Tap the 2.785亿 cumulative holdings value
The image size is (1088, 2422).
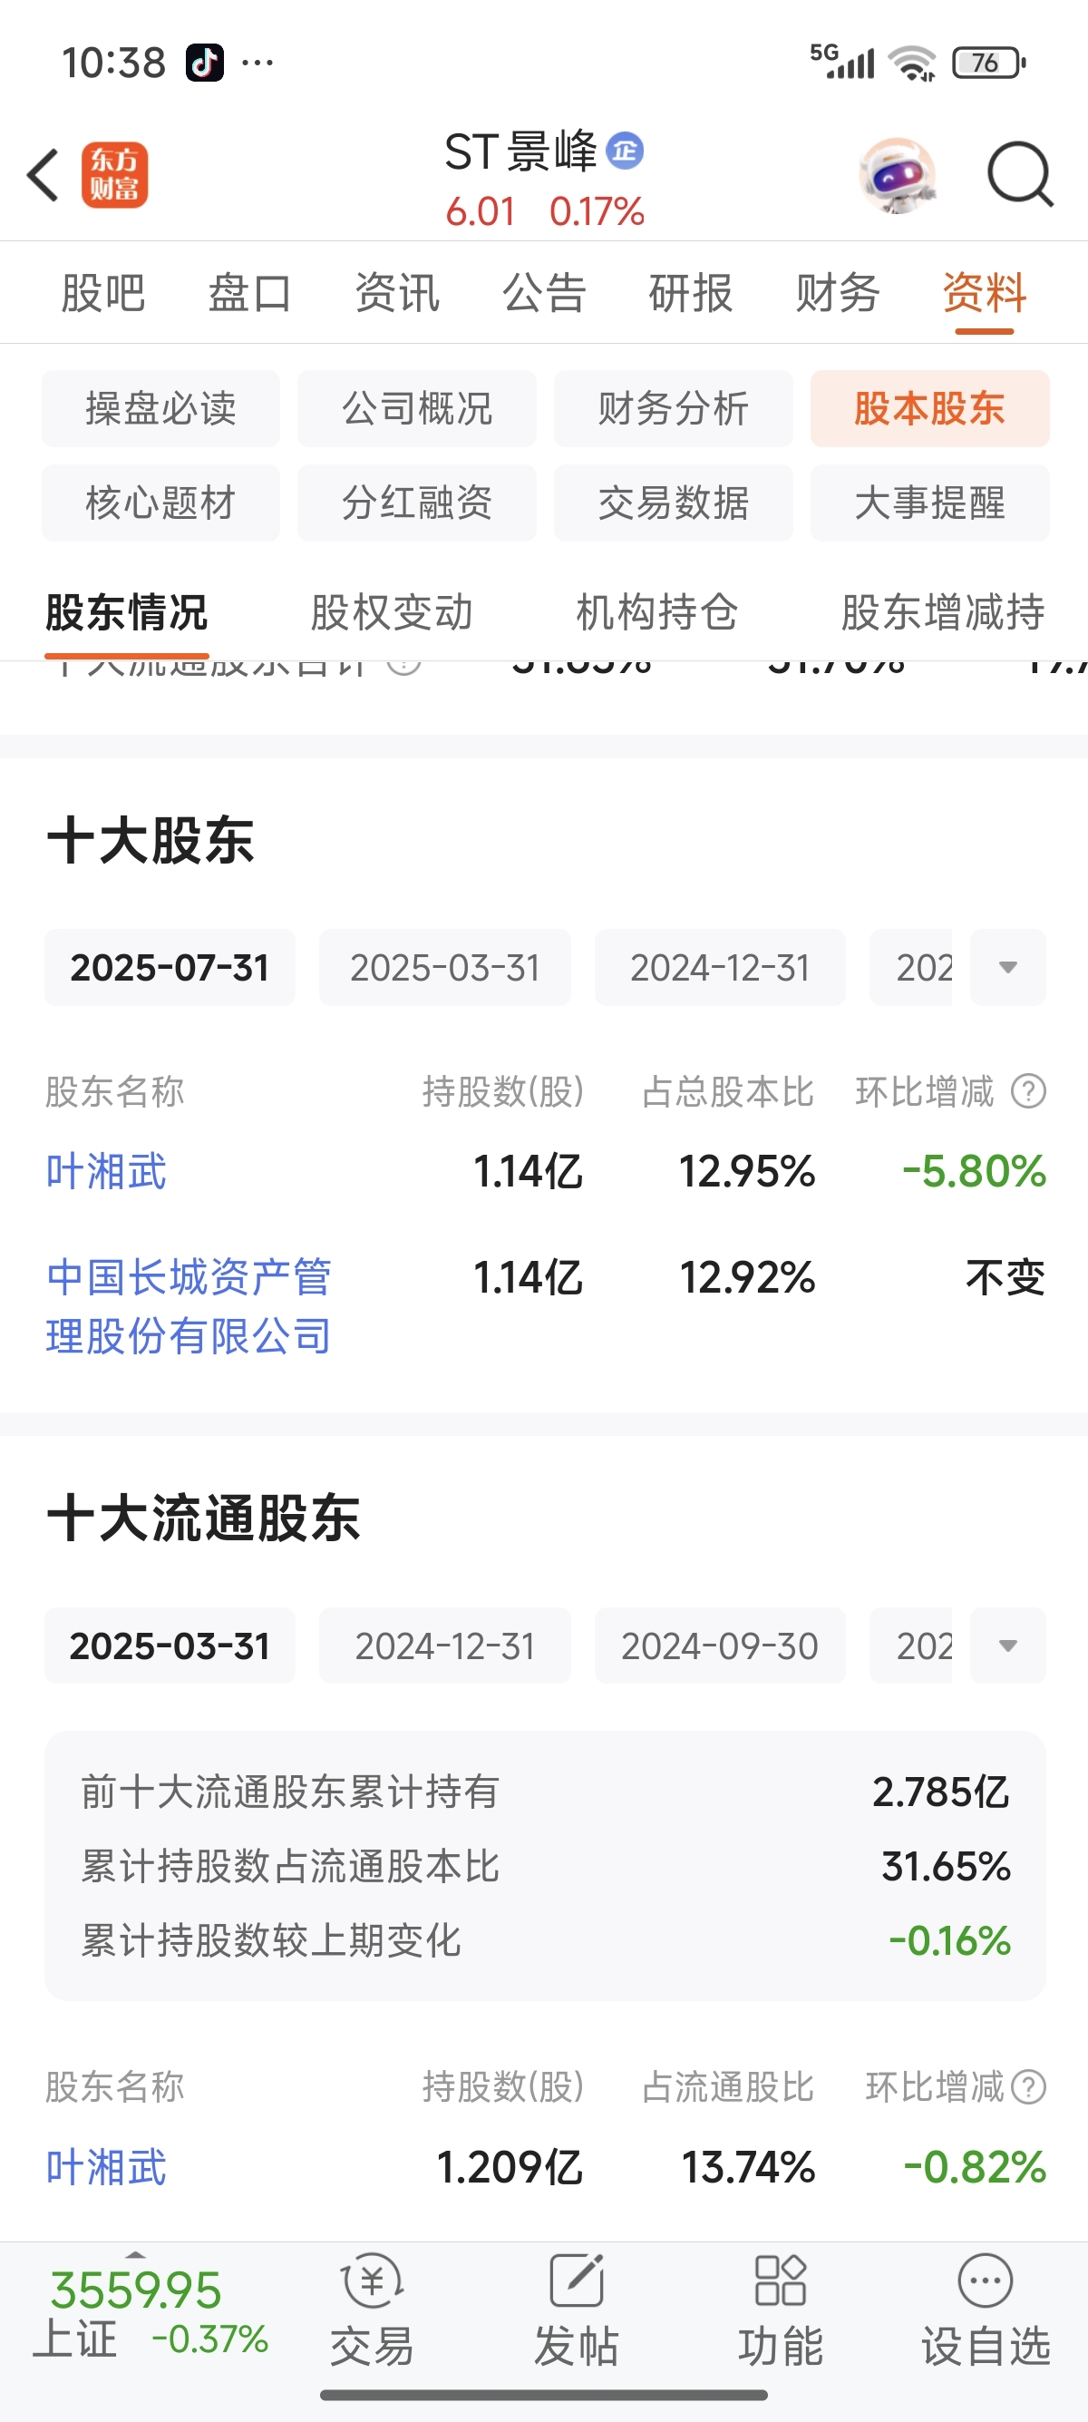coord(941,1792)
